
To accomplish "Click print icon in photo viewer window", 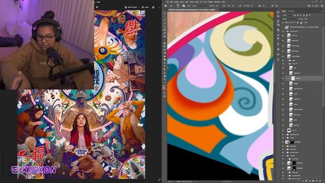I will click(153, 7).
